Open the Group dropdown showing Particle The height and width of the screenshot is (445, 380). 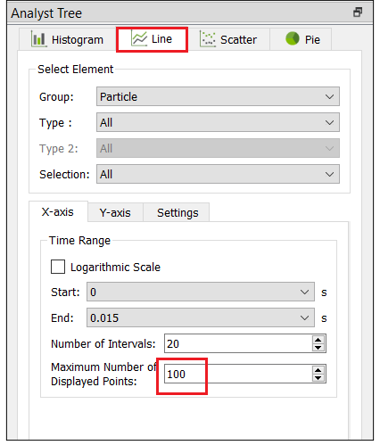point(218,96)
